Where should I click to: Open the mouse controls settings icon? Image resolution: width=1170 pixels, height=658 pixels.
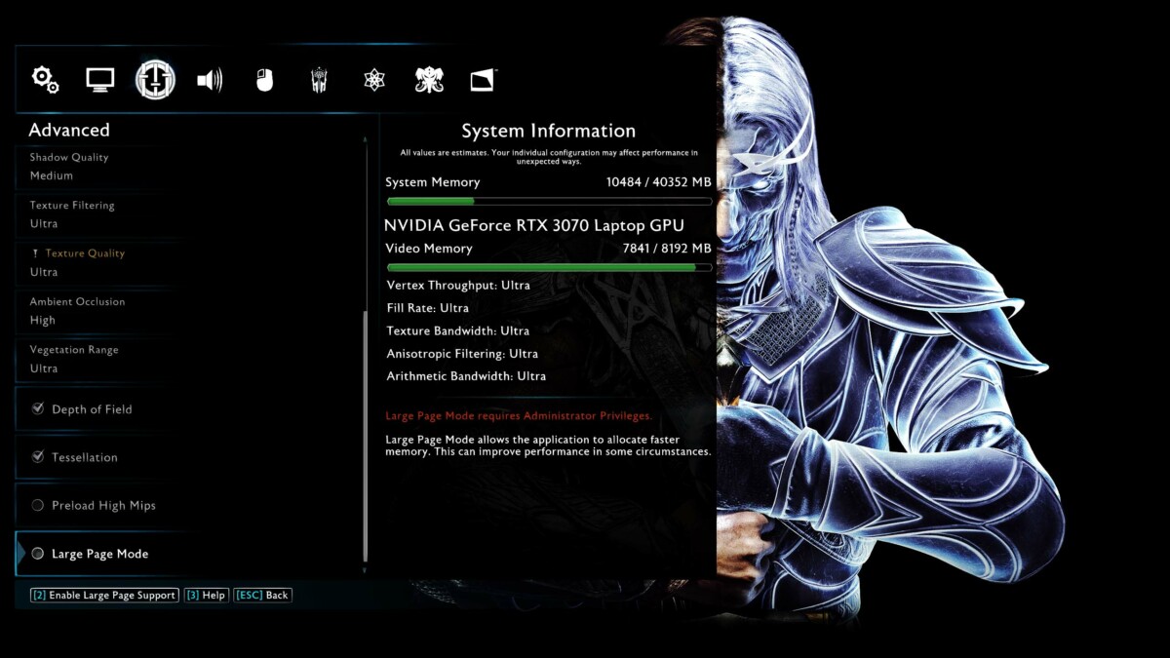click(264, 80)
